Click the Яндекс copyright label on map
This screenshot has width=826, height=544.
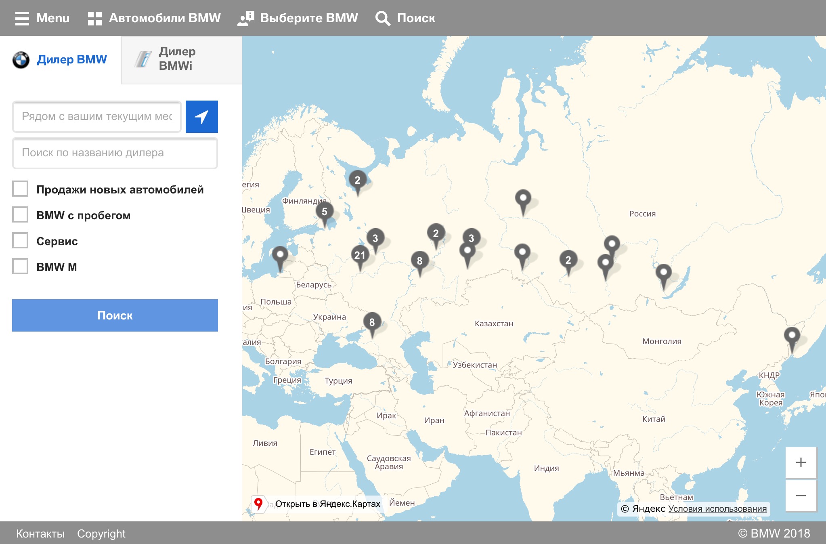click(643, 509)
